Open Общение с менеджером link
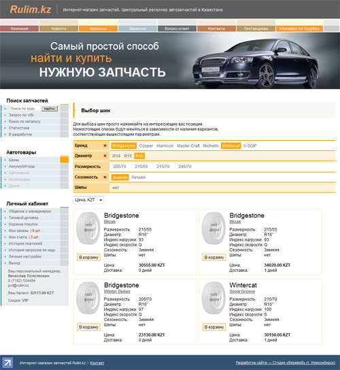This screenshot has width=340, height=370. [30, 212]
